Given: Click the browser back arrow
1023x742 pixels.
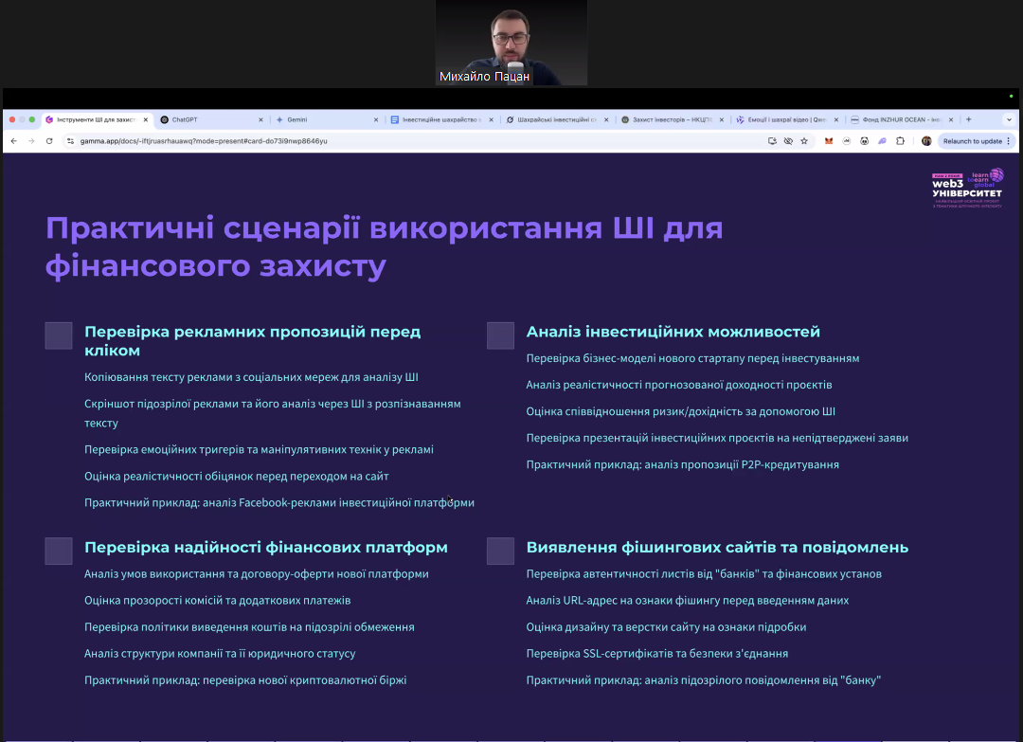Looking at the screenshot, I should click(x=13, y=141).
